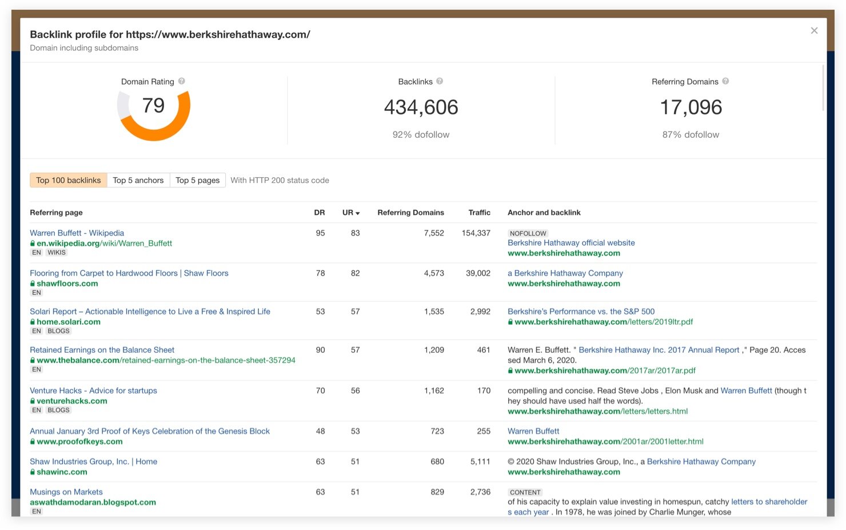The image size is (846, 530).
Task: Open Venture Hacks - Advice for startups link
Action: coord(93,391)
